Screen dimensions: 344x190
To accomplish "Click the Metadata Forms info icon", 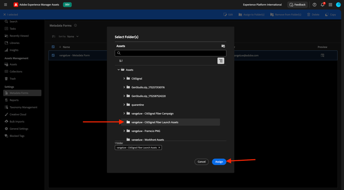I will point(76,25).
